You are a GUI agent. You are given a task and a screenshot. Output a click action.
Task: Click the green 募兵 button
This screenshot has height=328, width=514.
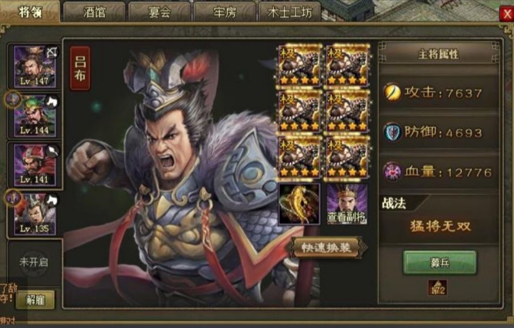coord(440,262)
